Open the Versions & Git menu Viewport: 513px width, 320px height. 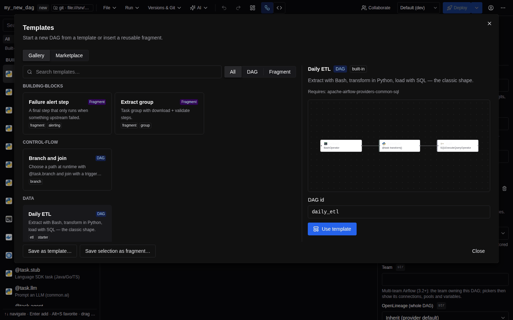[x=164, y=8]
